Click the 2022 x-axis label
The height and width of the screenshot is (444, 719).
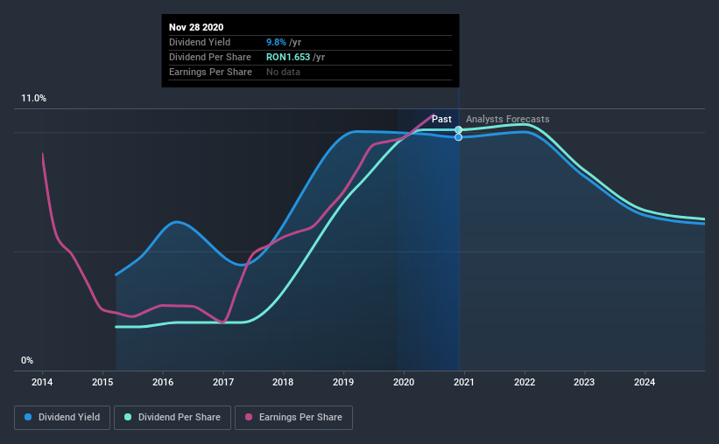click(525, 382)
